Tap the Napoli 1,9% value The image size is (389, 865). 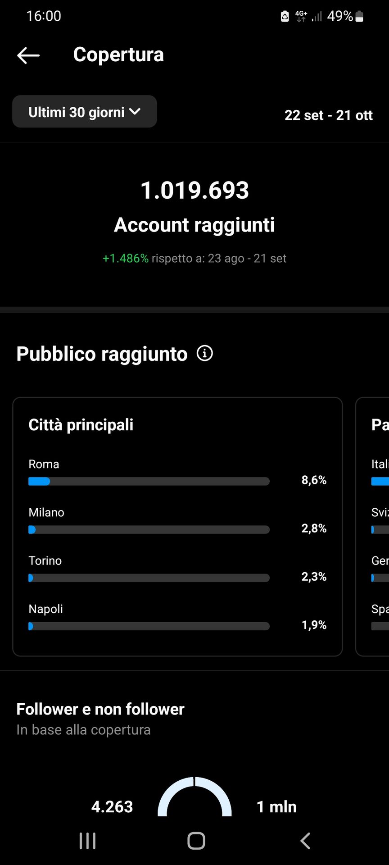(x=314, y=625)
